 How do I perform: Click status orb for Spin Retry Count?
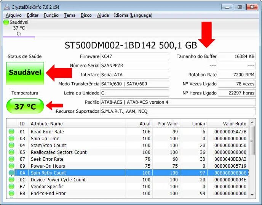coord(11,173)
